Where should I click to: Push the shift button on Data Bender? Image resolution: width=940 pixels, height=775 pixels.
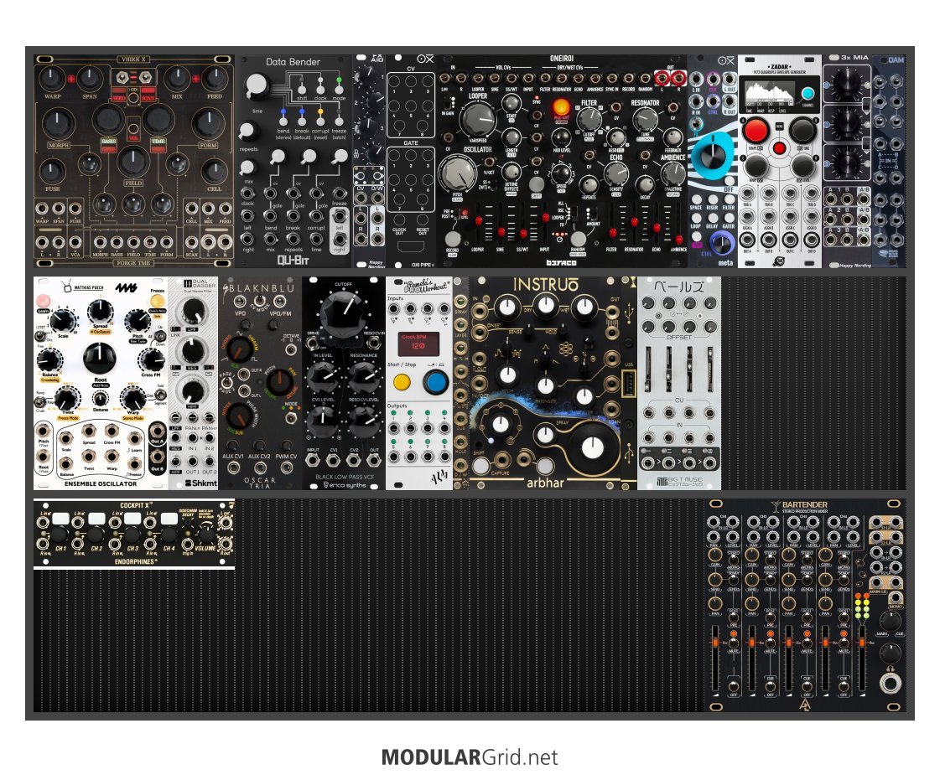(x=302, y=89)
